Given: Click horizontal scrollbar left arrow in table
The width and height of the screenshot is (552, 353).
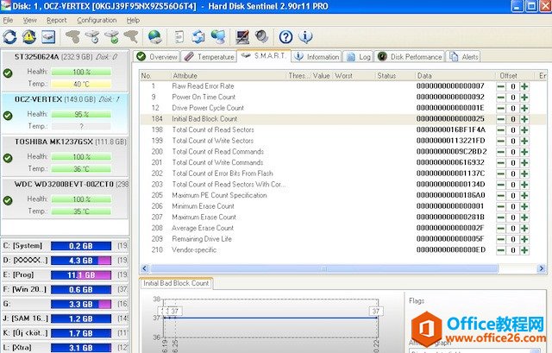Looking at the screenshot, I should [145, 268].
